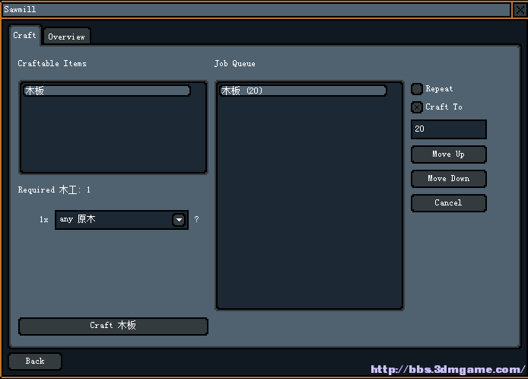Close the Sawmill window
This screenshot has height=379, width=528.
(x=520, y=10)
